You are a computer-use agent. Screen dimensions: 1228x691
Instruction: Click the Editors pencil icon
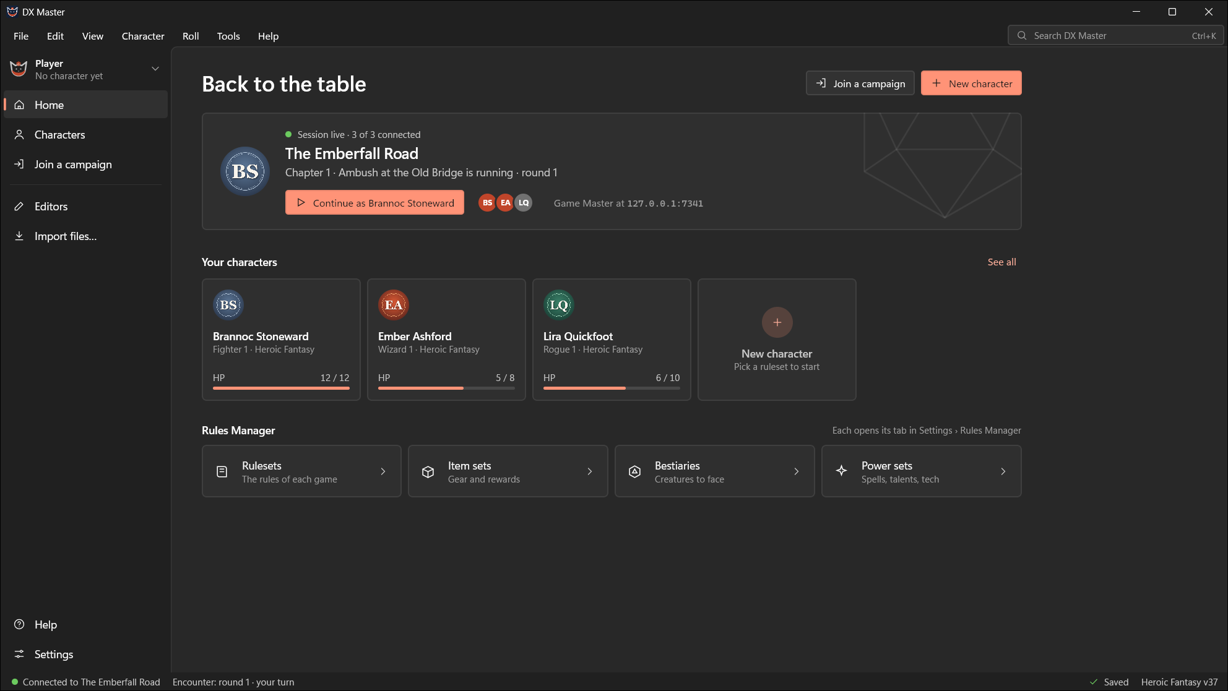19,206
